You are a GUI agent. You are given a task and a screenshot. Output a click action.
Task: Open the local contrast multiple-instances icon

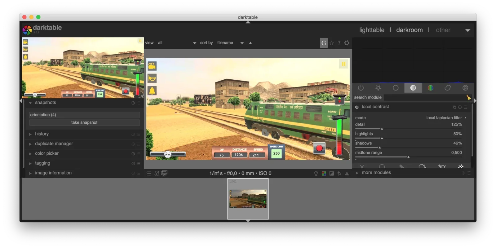(x=454, y=107)
